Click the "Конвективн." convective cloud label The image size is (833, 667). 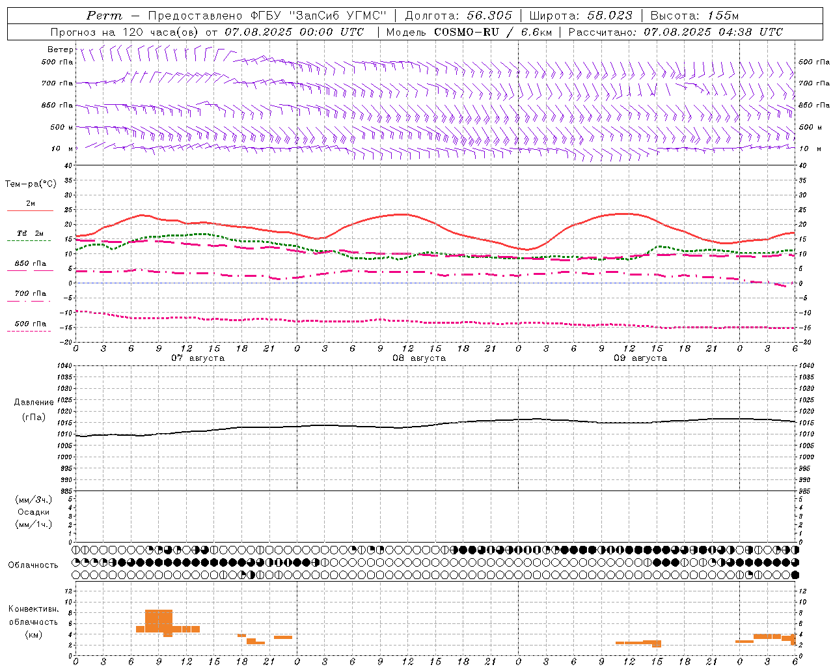point(33,609)
